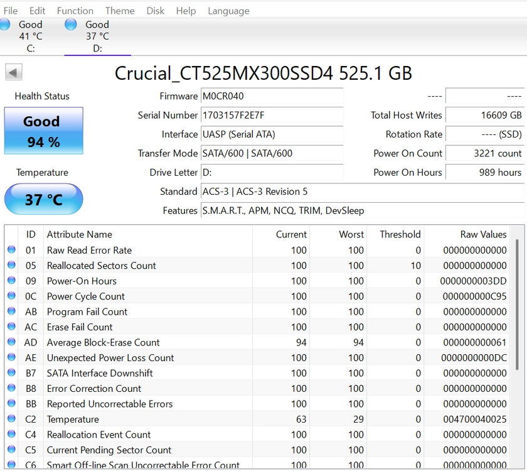Click the Rotation Rate value ---- (SSD)

click(484, 134)
